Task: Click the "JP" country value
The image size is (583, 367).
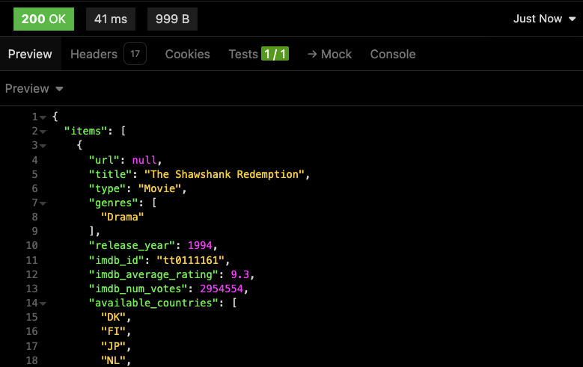Action: tap(114, 346)
